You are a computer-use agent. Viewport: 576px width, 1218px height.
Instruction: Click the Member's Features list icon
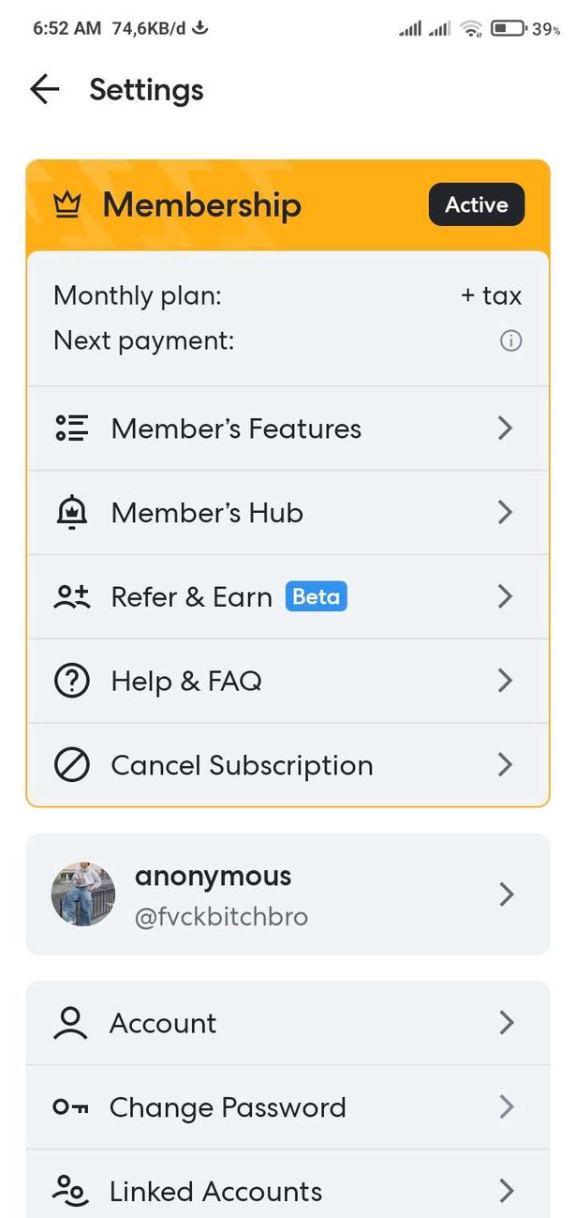[x=71, y=429]
